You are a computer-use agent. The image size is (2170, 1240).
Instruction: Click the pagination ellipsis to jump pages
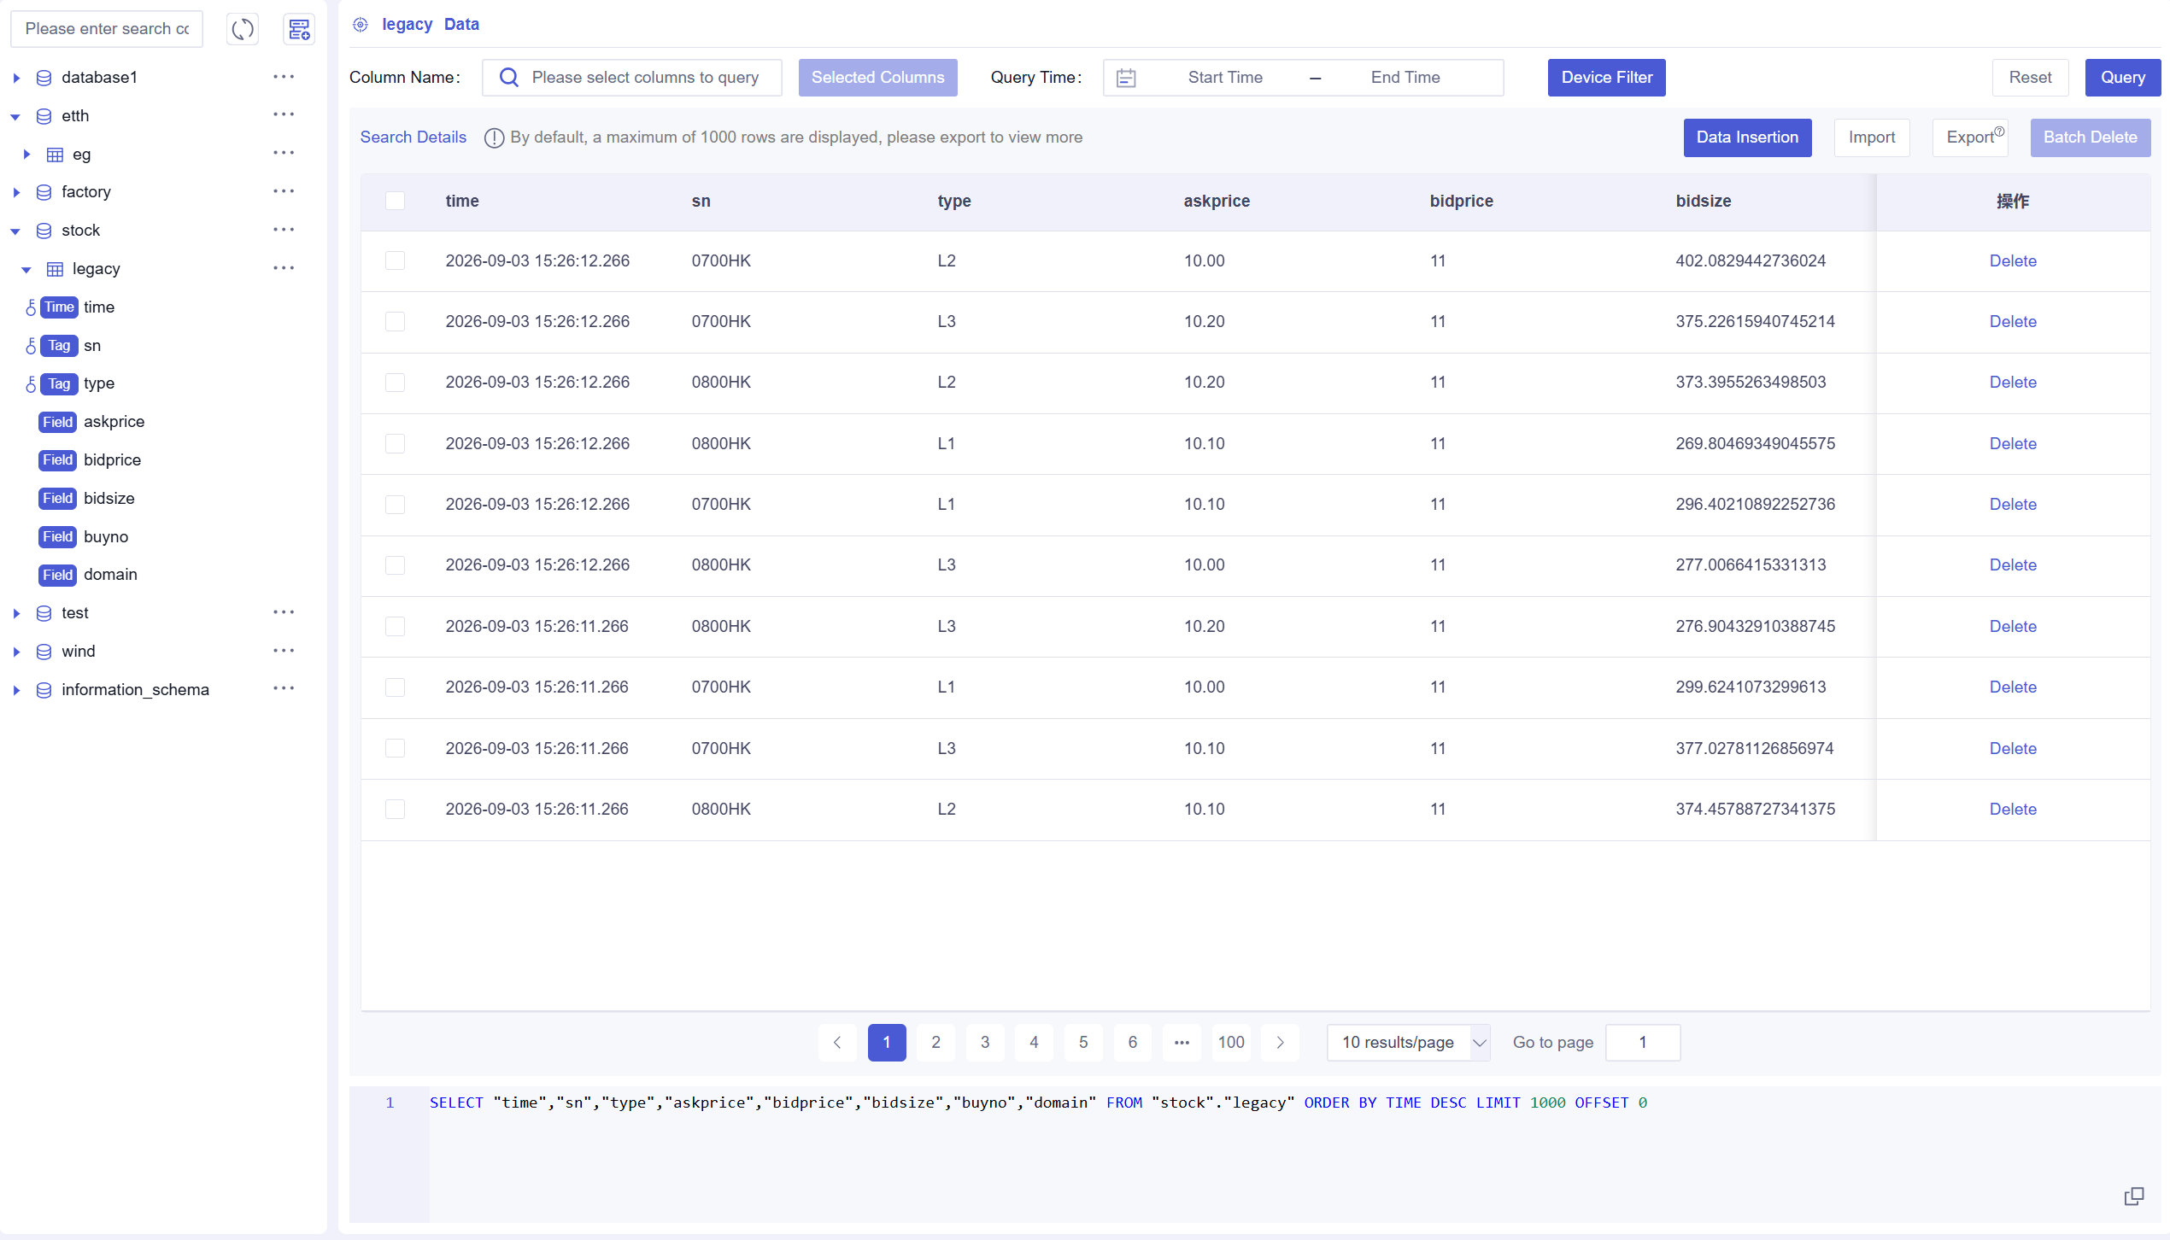1182,1043
